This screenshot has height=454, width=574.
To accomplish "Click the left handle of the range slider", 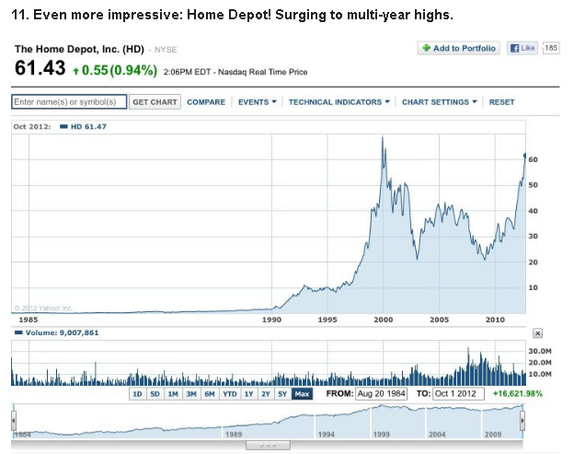I will (x=14, y=420).
